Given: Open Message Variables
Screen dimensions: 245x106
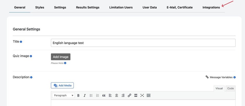Looking at the screenshot, I should (221, 77).
